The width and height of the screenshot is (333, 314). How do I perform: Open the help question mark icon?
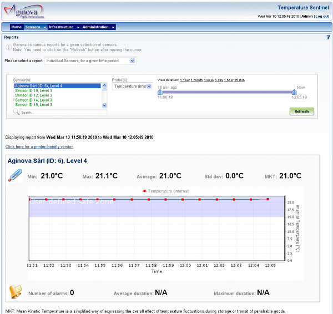(x=328, y=37)
